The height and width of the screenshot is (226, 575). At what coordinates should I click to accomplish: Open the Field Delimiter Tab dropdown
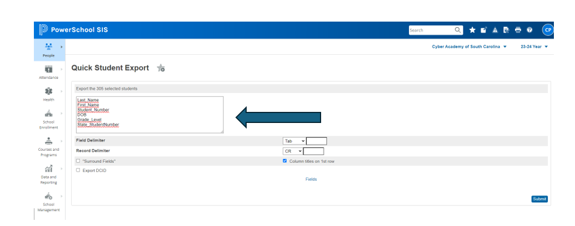[x=294, y=141]
